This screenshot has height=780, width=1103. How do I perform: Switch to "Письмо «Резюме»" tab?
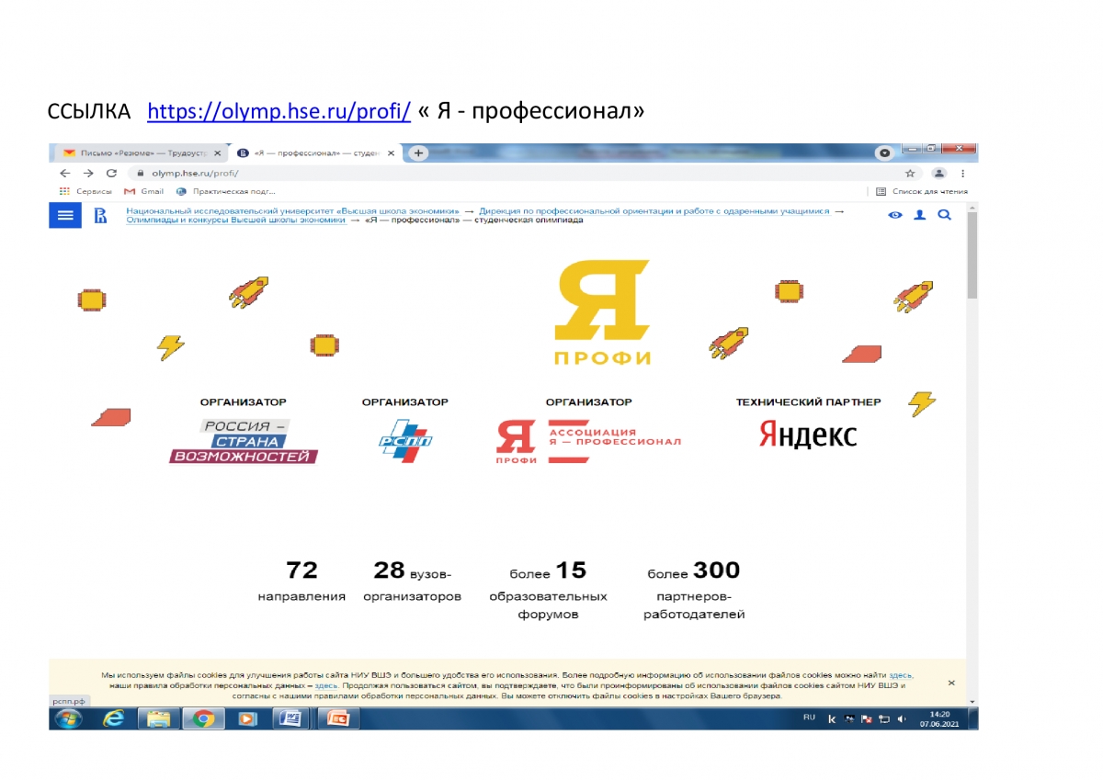point(141,153)
